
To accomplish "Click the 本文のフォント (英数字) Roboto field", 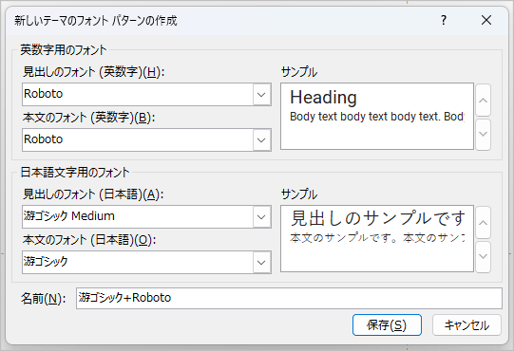I will (x=146, y=139).
